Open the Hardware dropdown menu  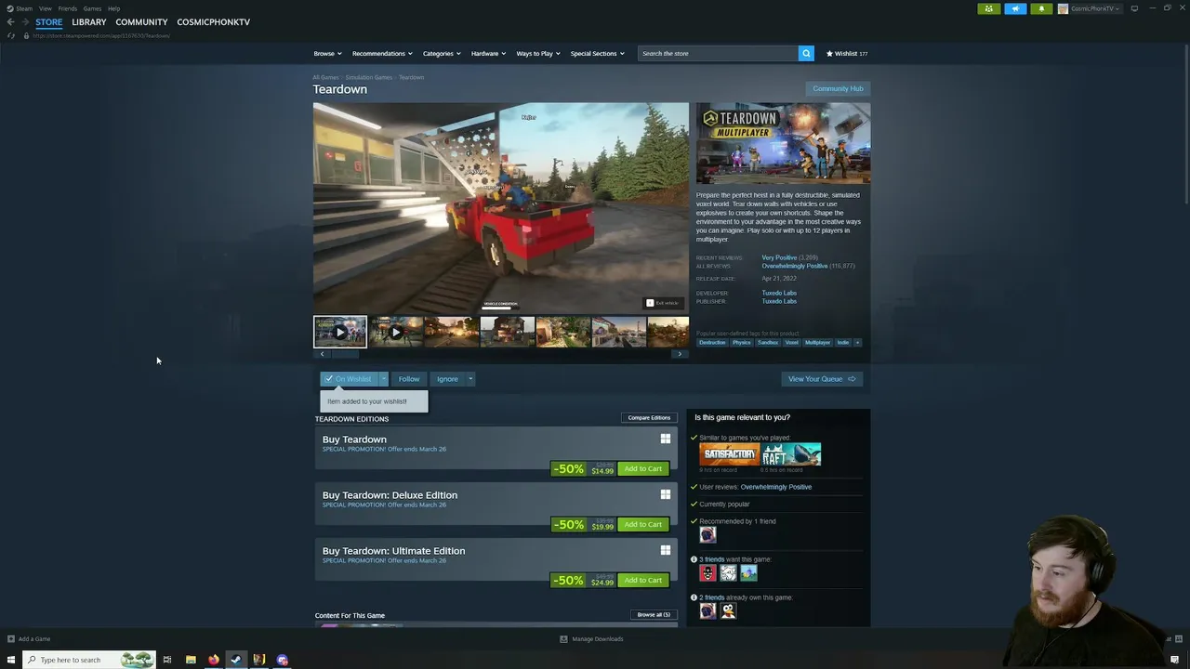click(x=488, y=53)
